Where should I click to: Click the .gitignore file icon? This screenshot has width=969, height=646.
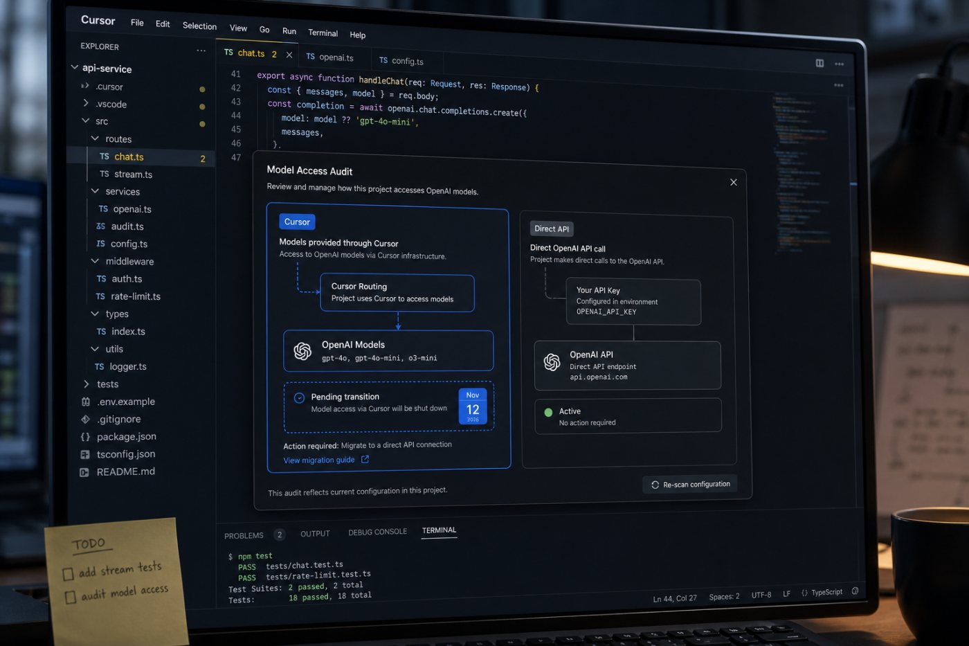86,419
